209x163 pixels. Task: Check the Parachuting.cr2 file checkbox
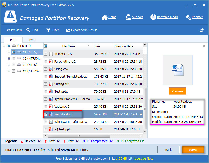[x=46, y=61]
